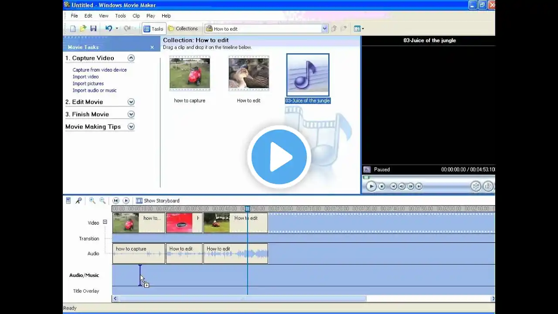Play the preview monitor video
Screen dimensions: 558x314
click(x=371, y=186)
